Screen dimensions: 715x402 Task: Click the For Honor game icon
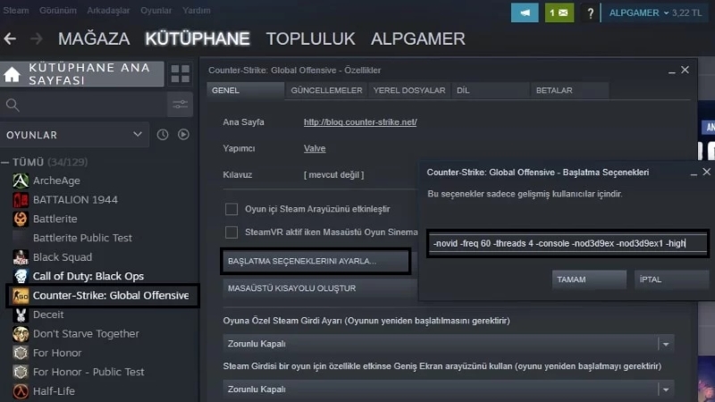coord(21,353)
